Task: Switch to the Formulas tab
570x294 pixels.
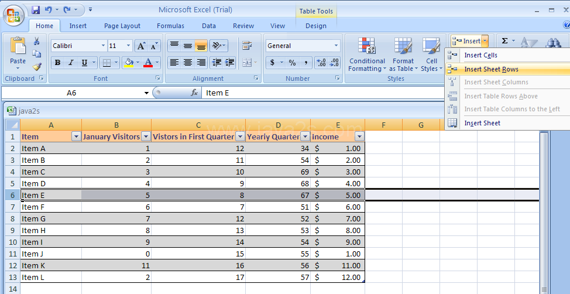Action: (170, 26)
